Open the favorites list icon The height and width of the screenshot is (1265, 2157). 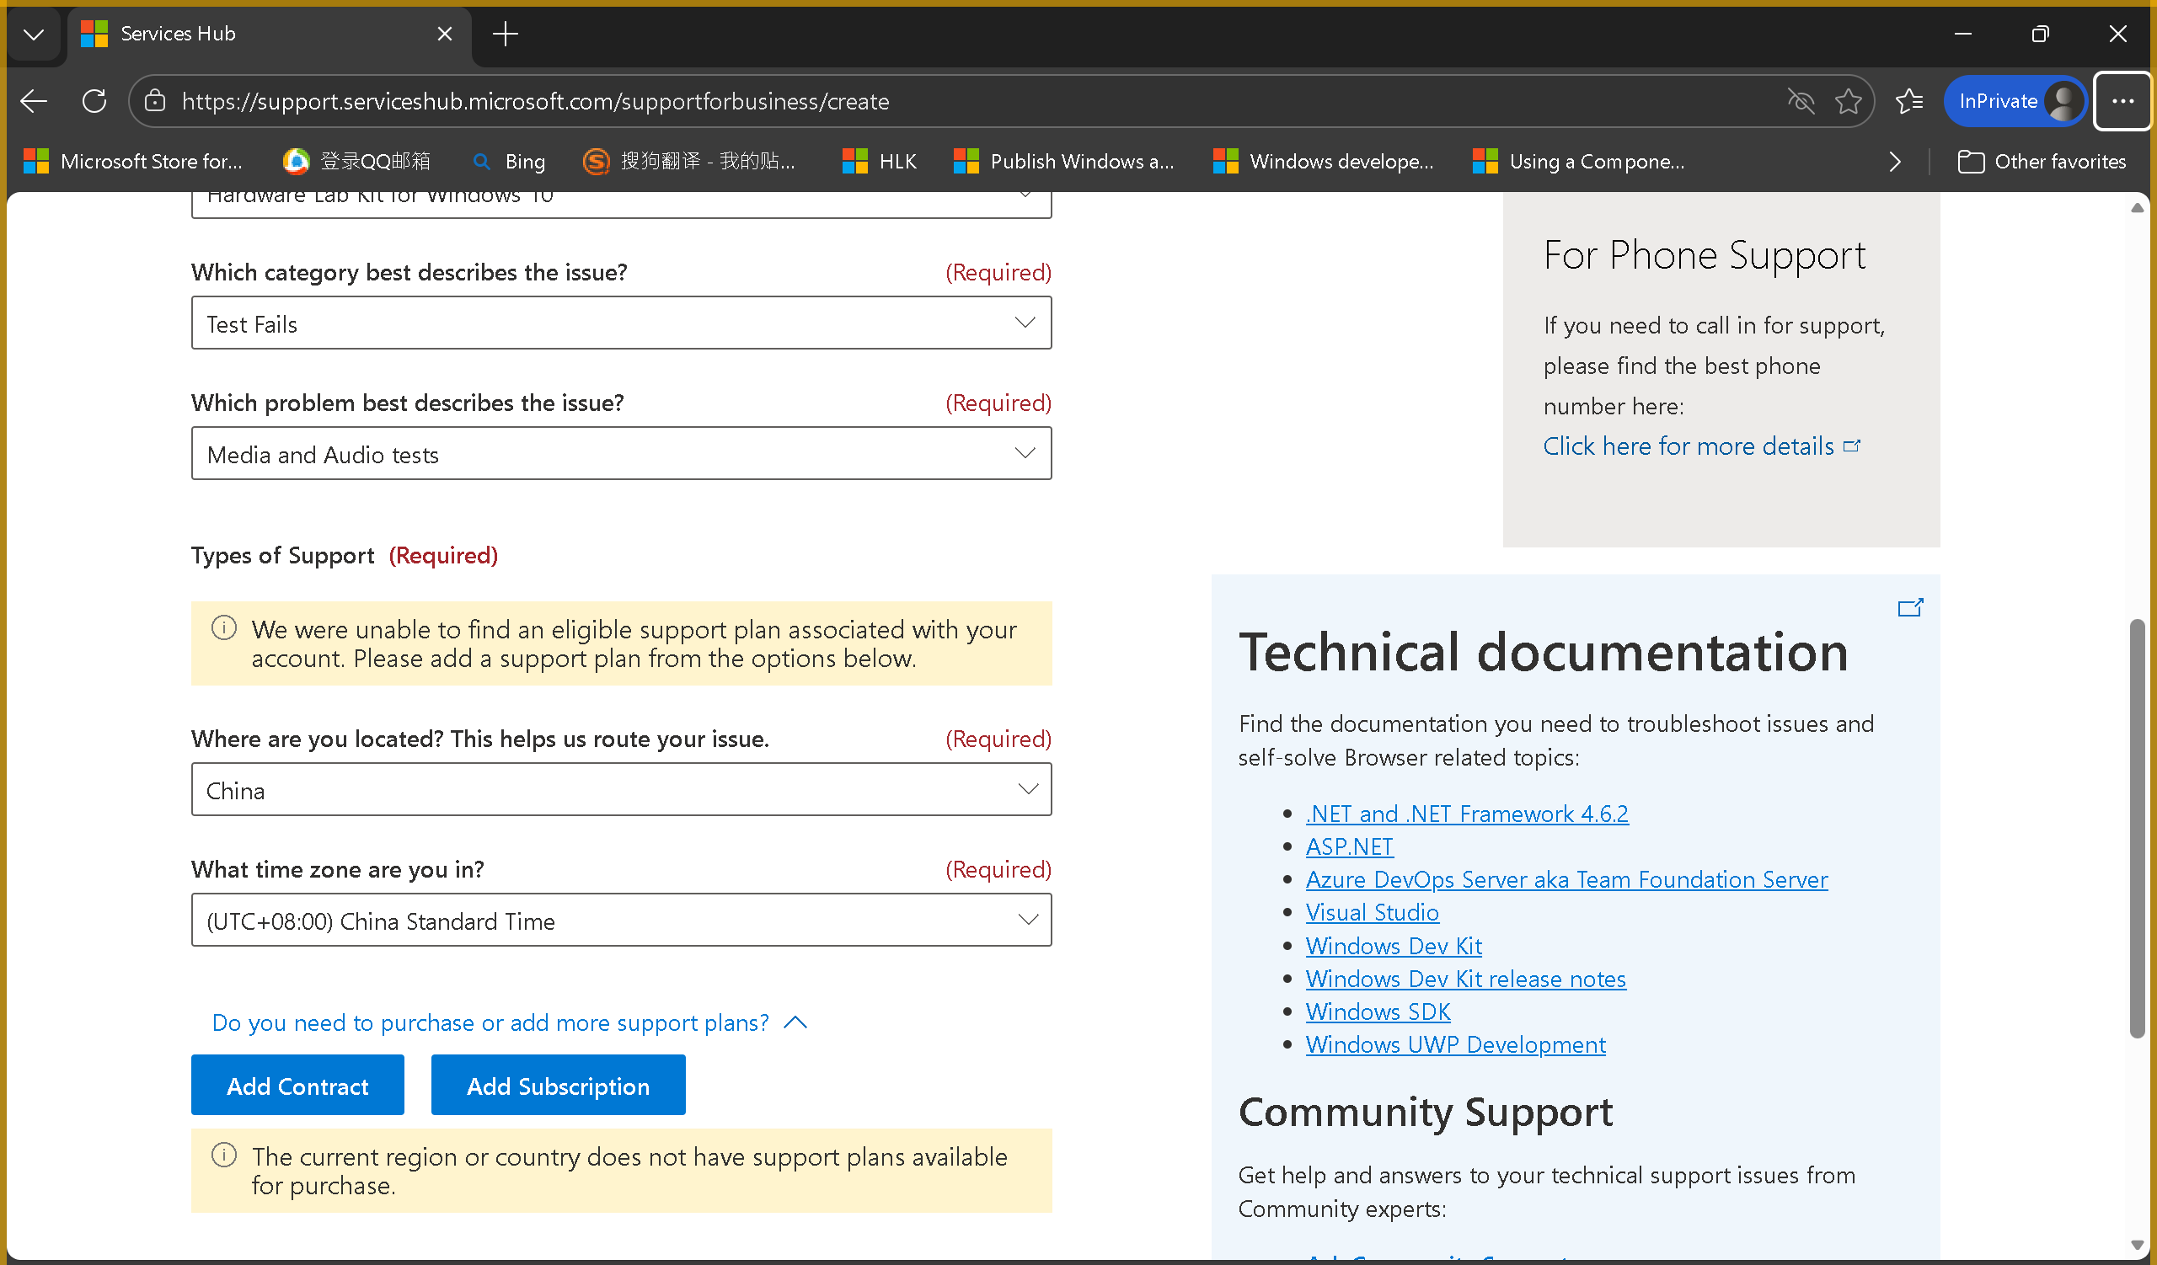[1908, 101]
